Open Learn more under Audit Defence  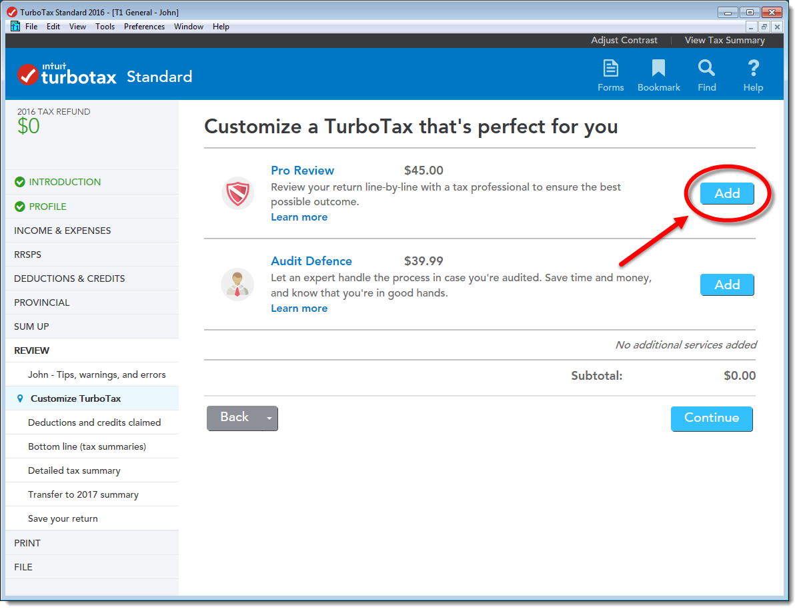coord(299,308)
